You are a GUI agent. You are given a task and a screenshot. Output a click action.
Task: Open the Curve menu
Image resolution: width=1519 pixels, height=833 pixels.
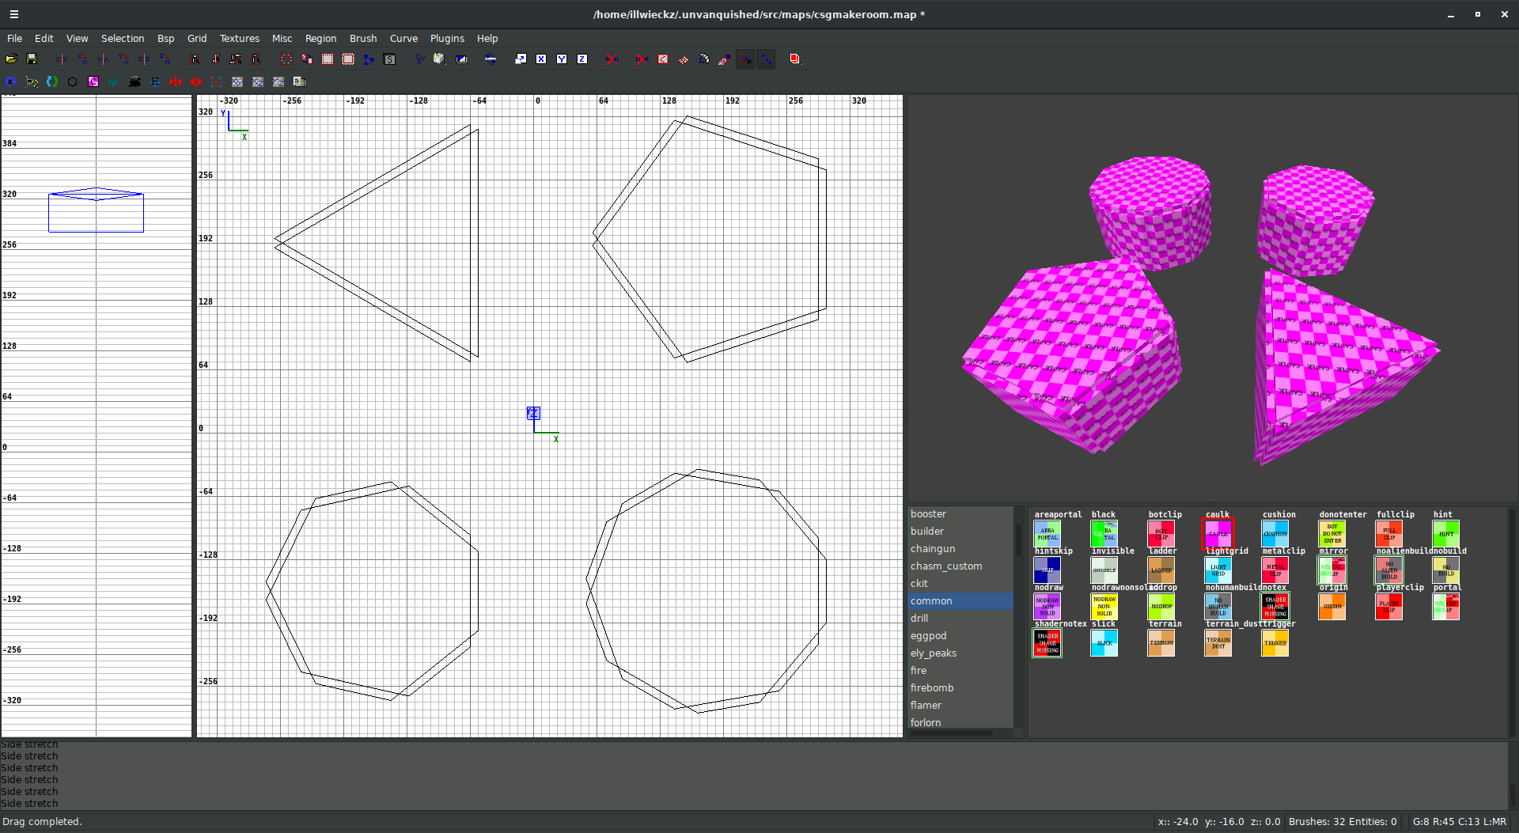[x=403, y=38]
